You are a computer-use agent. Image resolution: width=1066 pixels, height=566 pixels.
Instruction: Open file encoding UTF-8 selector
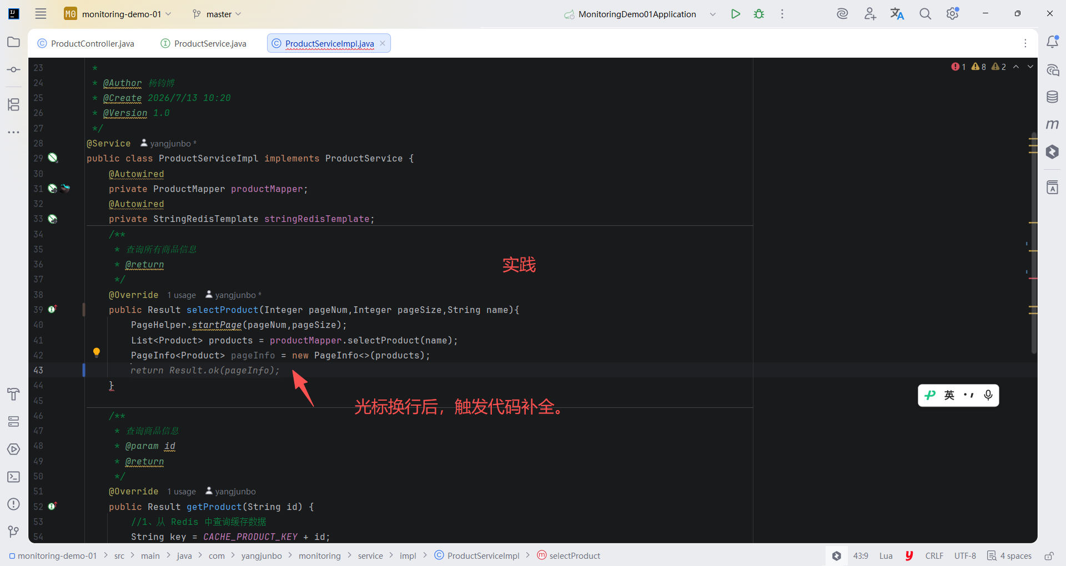pos(965,555)
